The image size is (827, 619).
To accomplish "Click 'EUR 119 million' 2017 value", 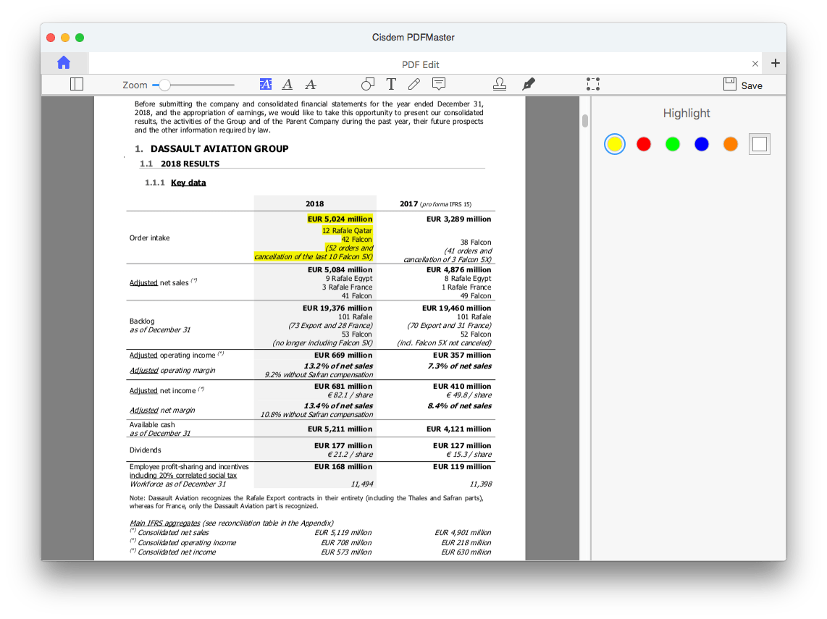I will [x=462, y=467].
